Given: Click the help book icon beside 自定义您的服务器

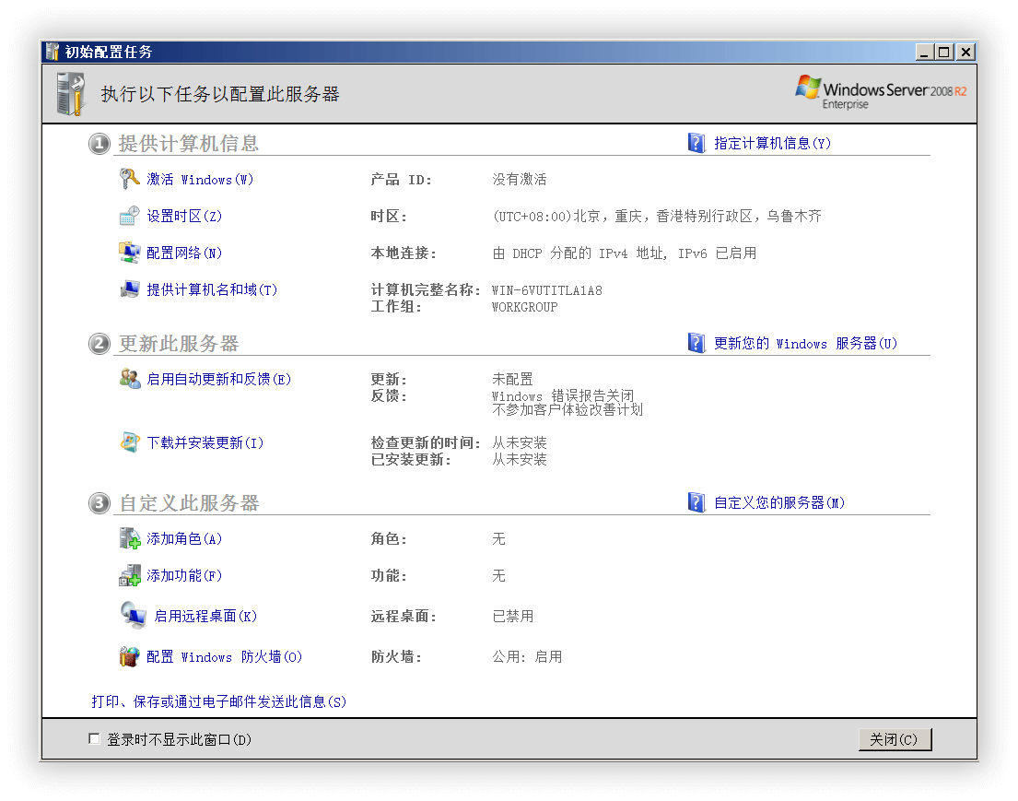Looking at the screenshot, I should pyautogui.click(x=696, y=502).
